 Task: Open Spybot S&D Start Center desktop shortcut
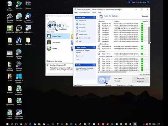[19, 114]
